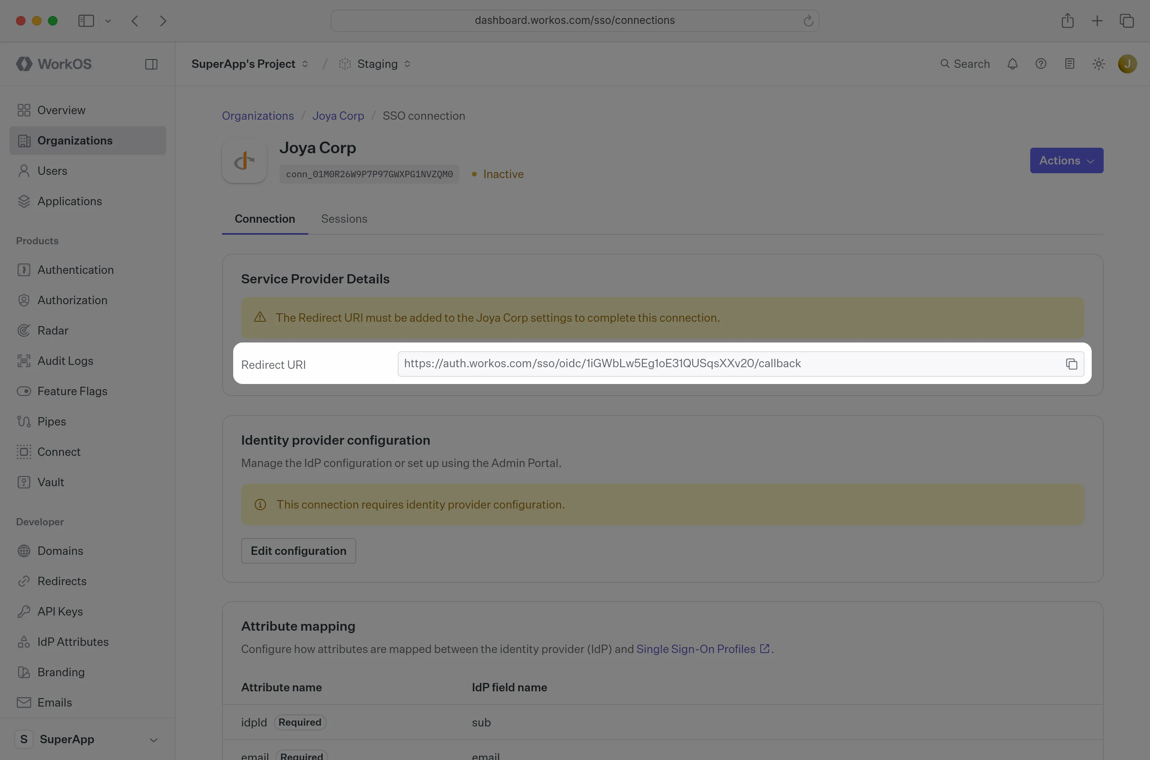The image size is (1150, 760).
Task: Open Radar product page
Action: (x=88, y=331)
